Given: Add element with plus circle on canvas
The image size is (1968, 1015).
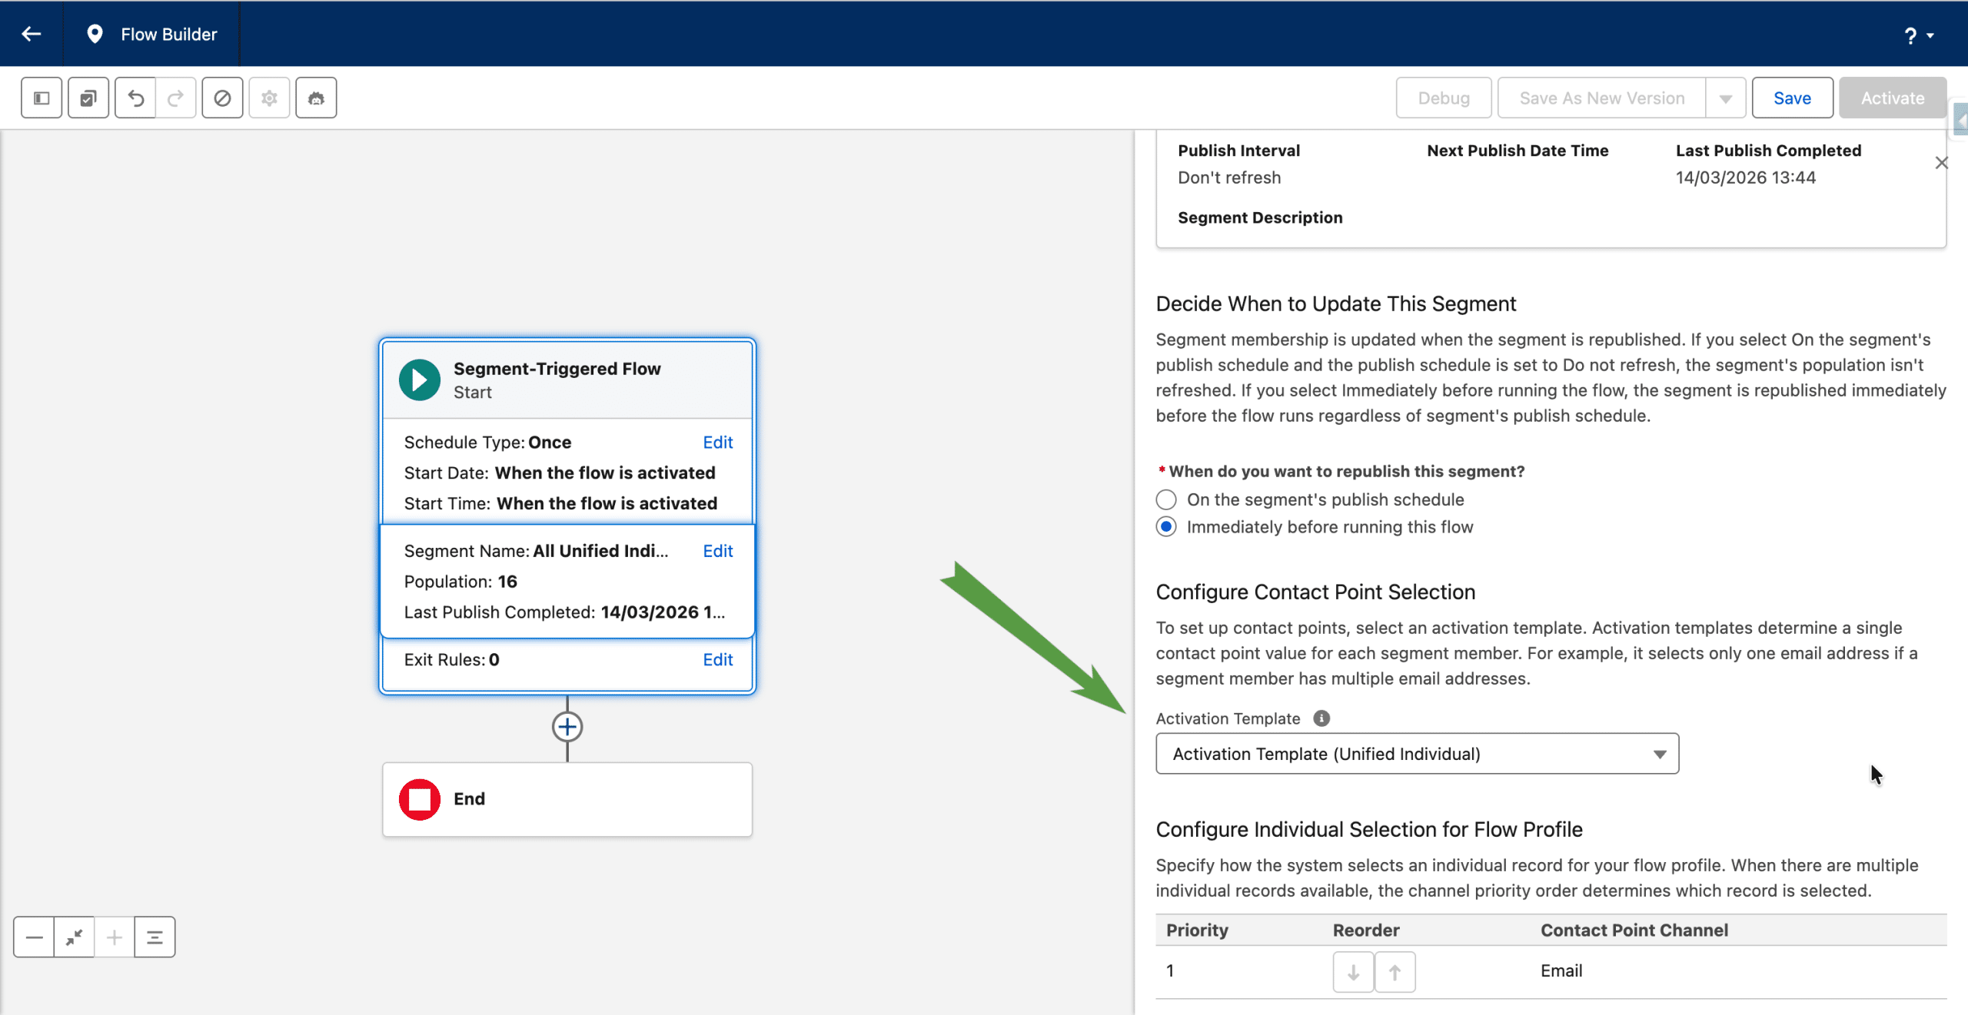Looking at the screenshot, I should coord(567,727).
